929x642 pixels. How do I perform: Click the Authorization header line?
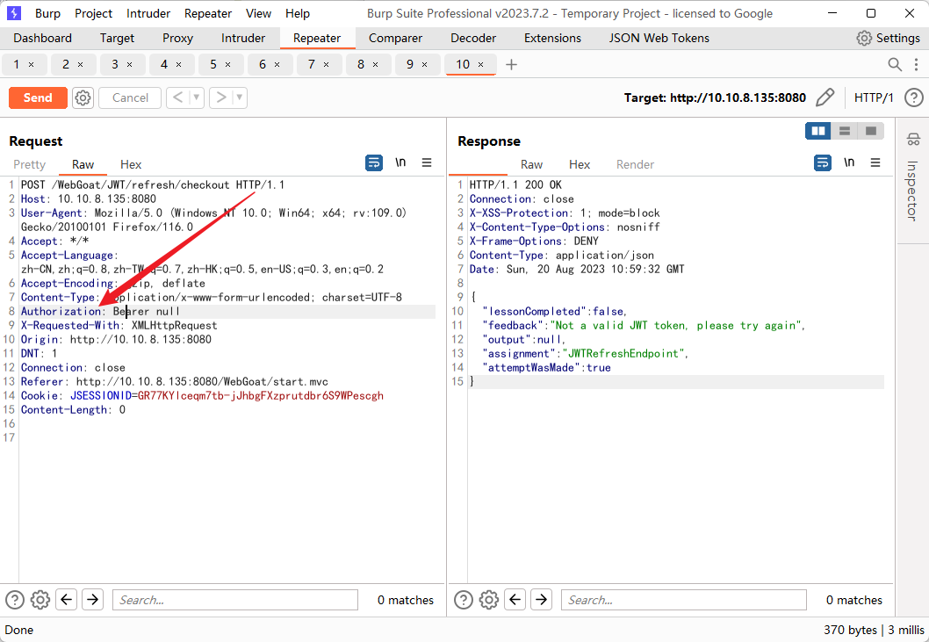227,311
